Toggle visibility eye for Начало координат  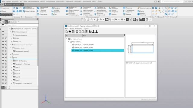3,35
